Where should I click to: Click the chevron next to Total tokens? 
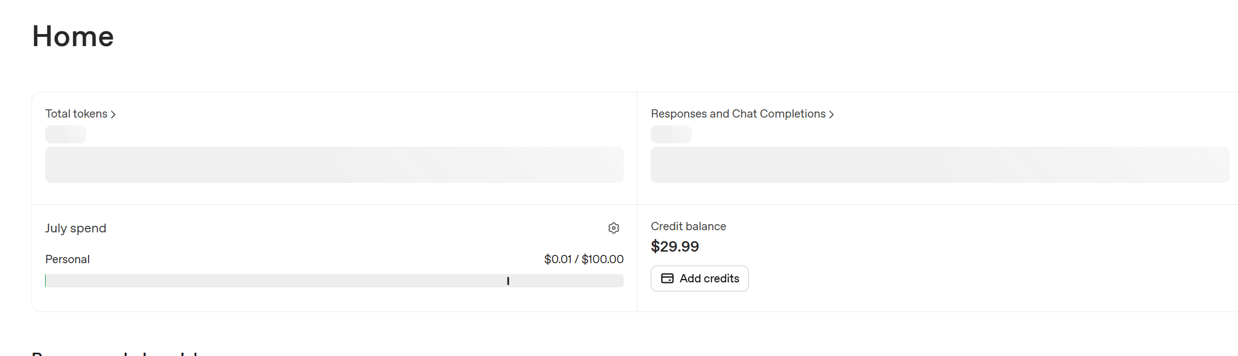[x=113, y=114]
